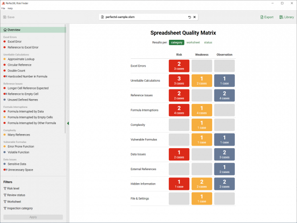Close the perfectxl-sample.xlsm file with X
This screenshot has height=223, width=297.
click(195, 17)
